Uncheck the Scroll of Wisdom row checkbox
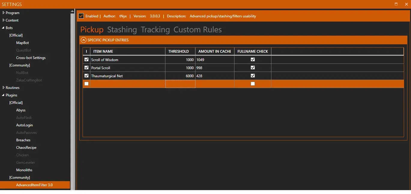Image resolution: width=411 pixels, height=194 pixels. coord(86,60)
